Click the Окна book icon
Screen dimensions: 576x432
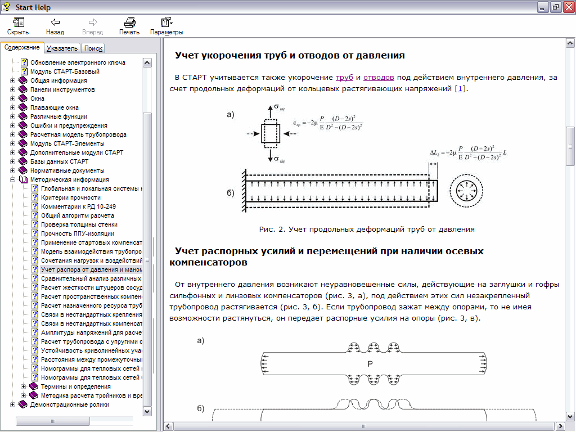[x=23, y=98]
